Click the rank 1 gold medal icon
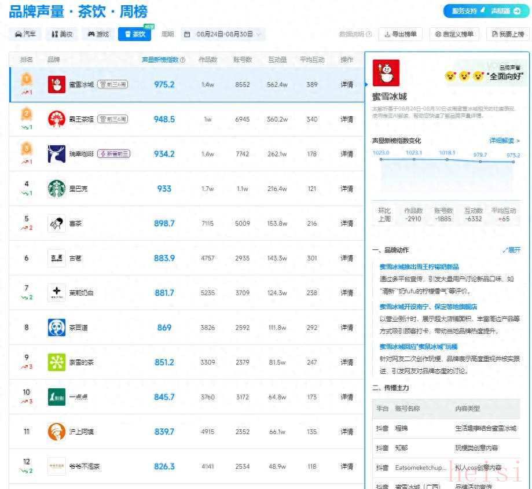This screenshot has height=489, width=532. click(27, 79)
